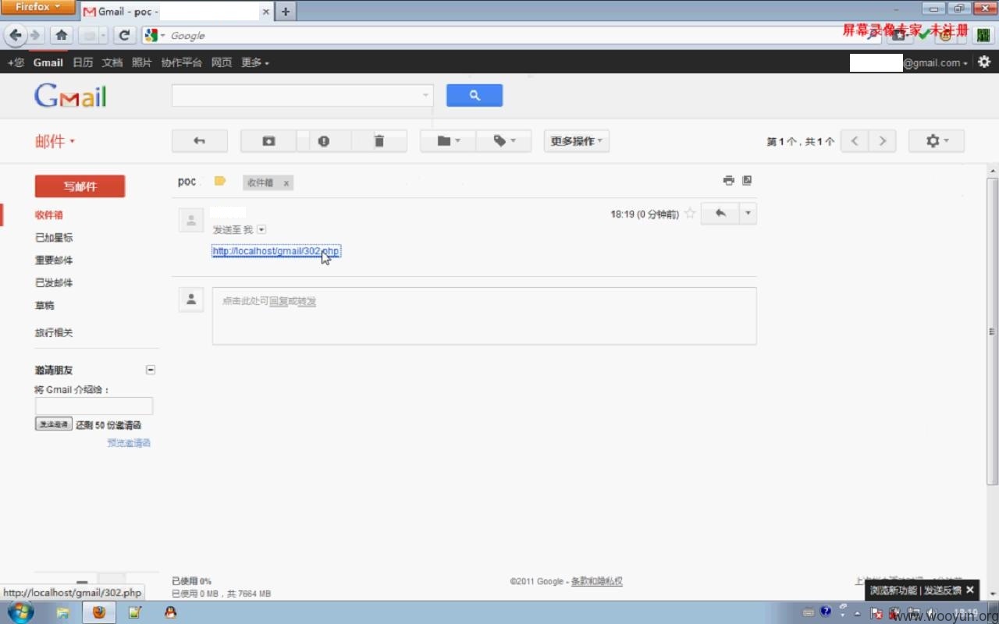Click the browser back arrow button
This screenshot has height=624, width=999.
(15, 35)
